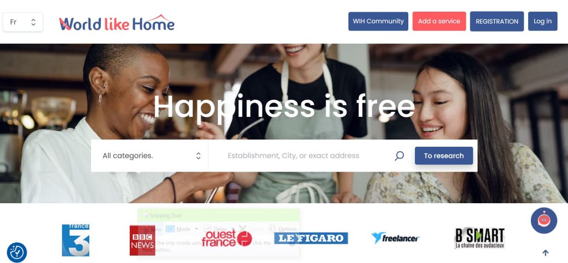Screen dimensions: 568x263
Task: Click the B Smart logo
Action: click(480, 238)
